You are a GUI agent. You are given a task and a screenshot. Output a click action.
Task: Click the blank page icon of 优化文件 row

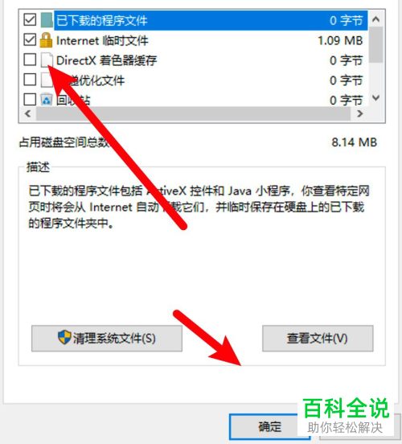[x=47, y=80]
